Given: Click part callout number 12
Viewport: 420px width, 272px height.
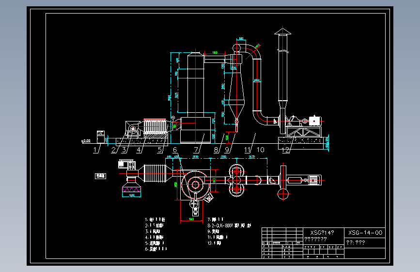Looking at the screenshot, I should [x=285, y=150].
